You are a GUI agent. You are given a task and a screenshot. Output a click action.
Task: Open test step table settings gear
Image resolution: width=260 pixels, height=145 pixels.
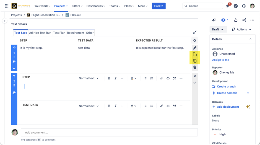(x=195, y=41)
